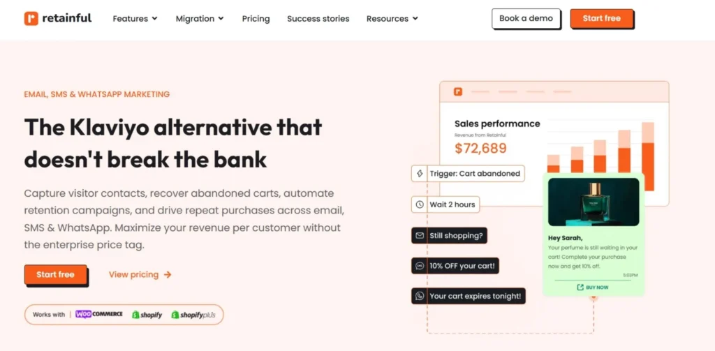Image resolution: width=715 pixels, height=351 pixels.
Task: Click the Start free button in header
Action: (601, 19)
